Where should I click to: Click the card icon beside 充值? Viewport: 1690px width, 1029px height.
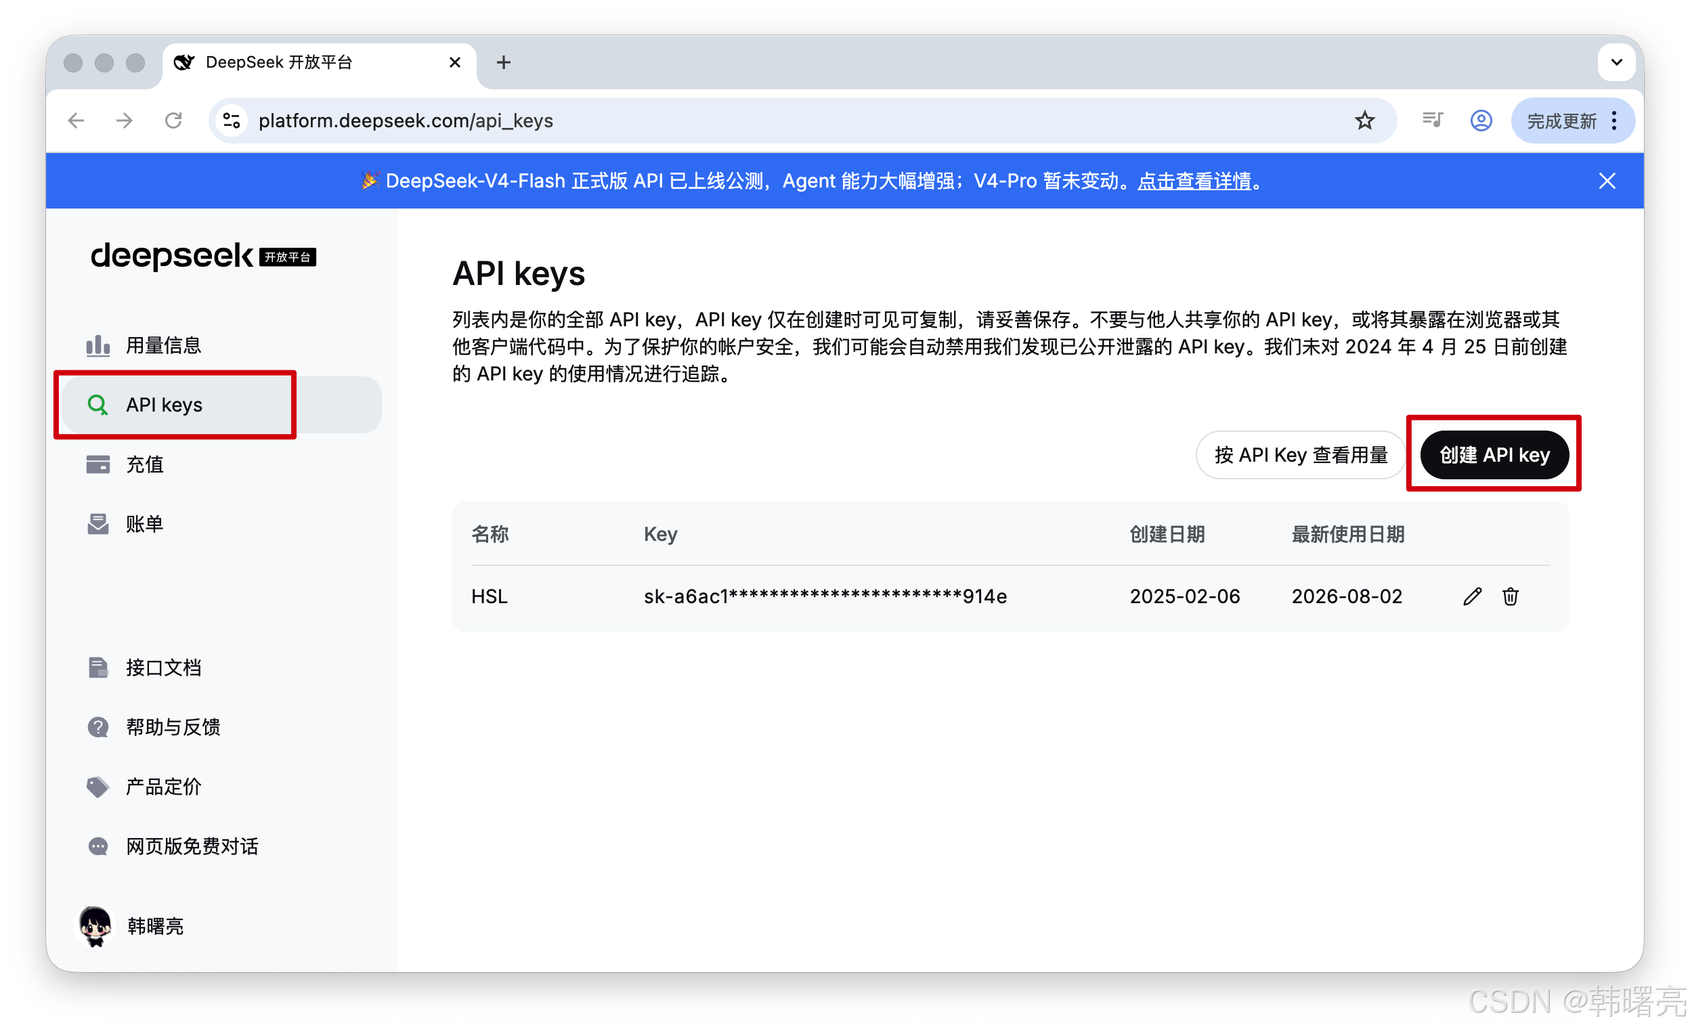pos(98,464)
